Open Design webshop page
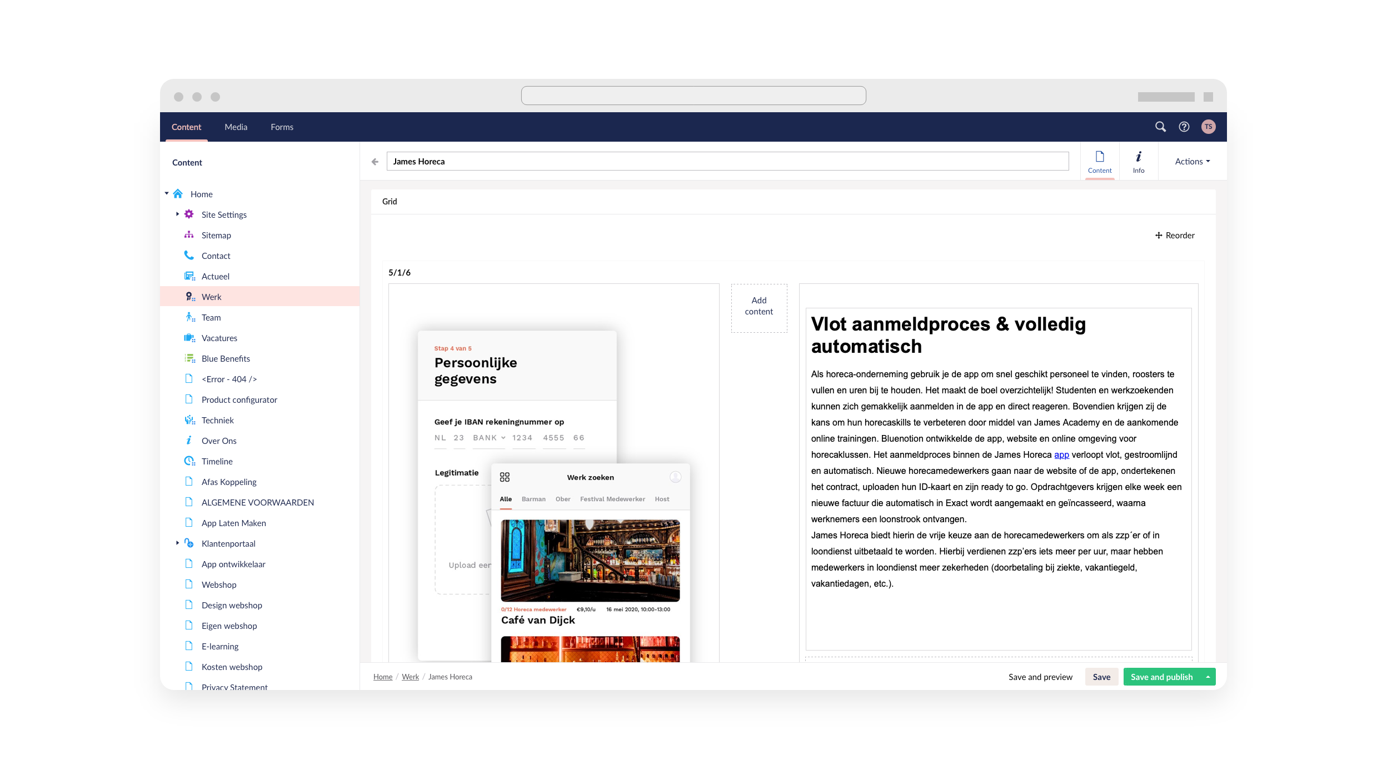Image resolution: width=1387 pixels, height=780 pixels. tap(232, 605)
